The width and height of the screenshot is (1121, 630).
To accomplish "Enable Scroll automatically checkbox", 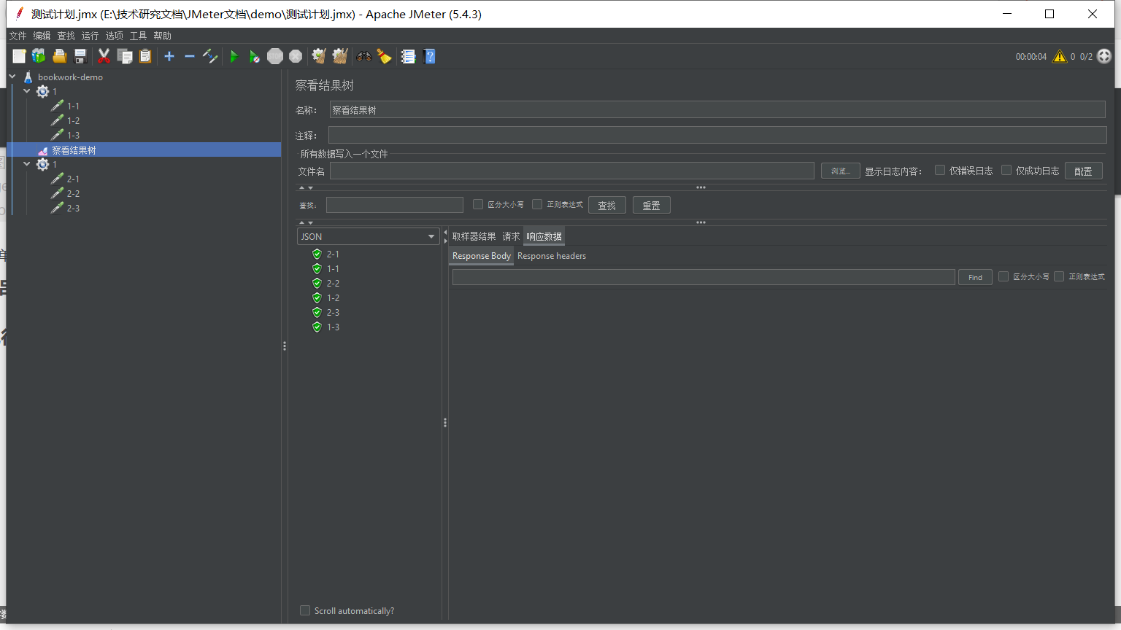I will point(305,610).
